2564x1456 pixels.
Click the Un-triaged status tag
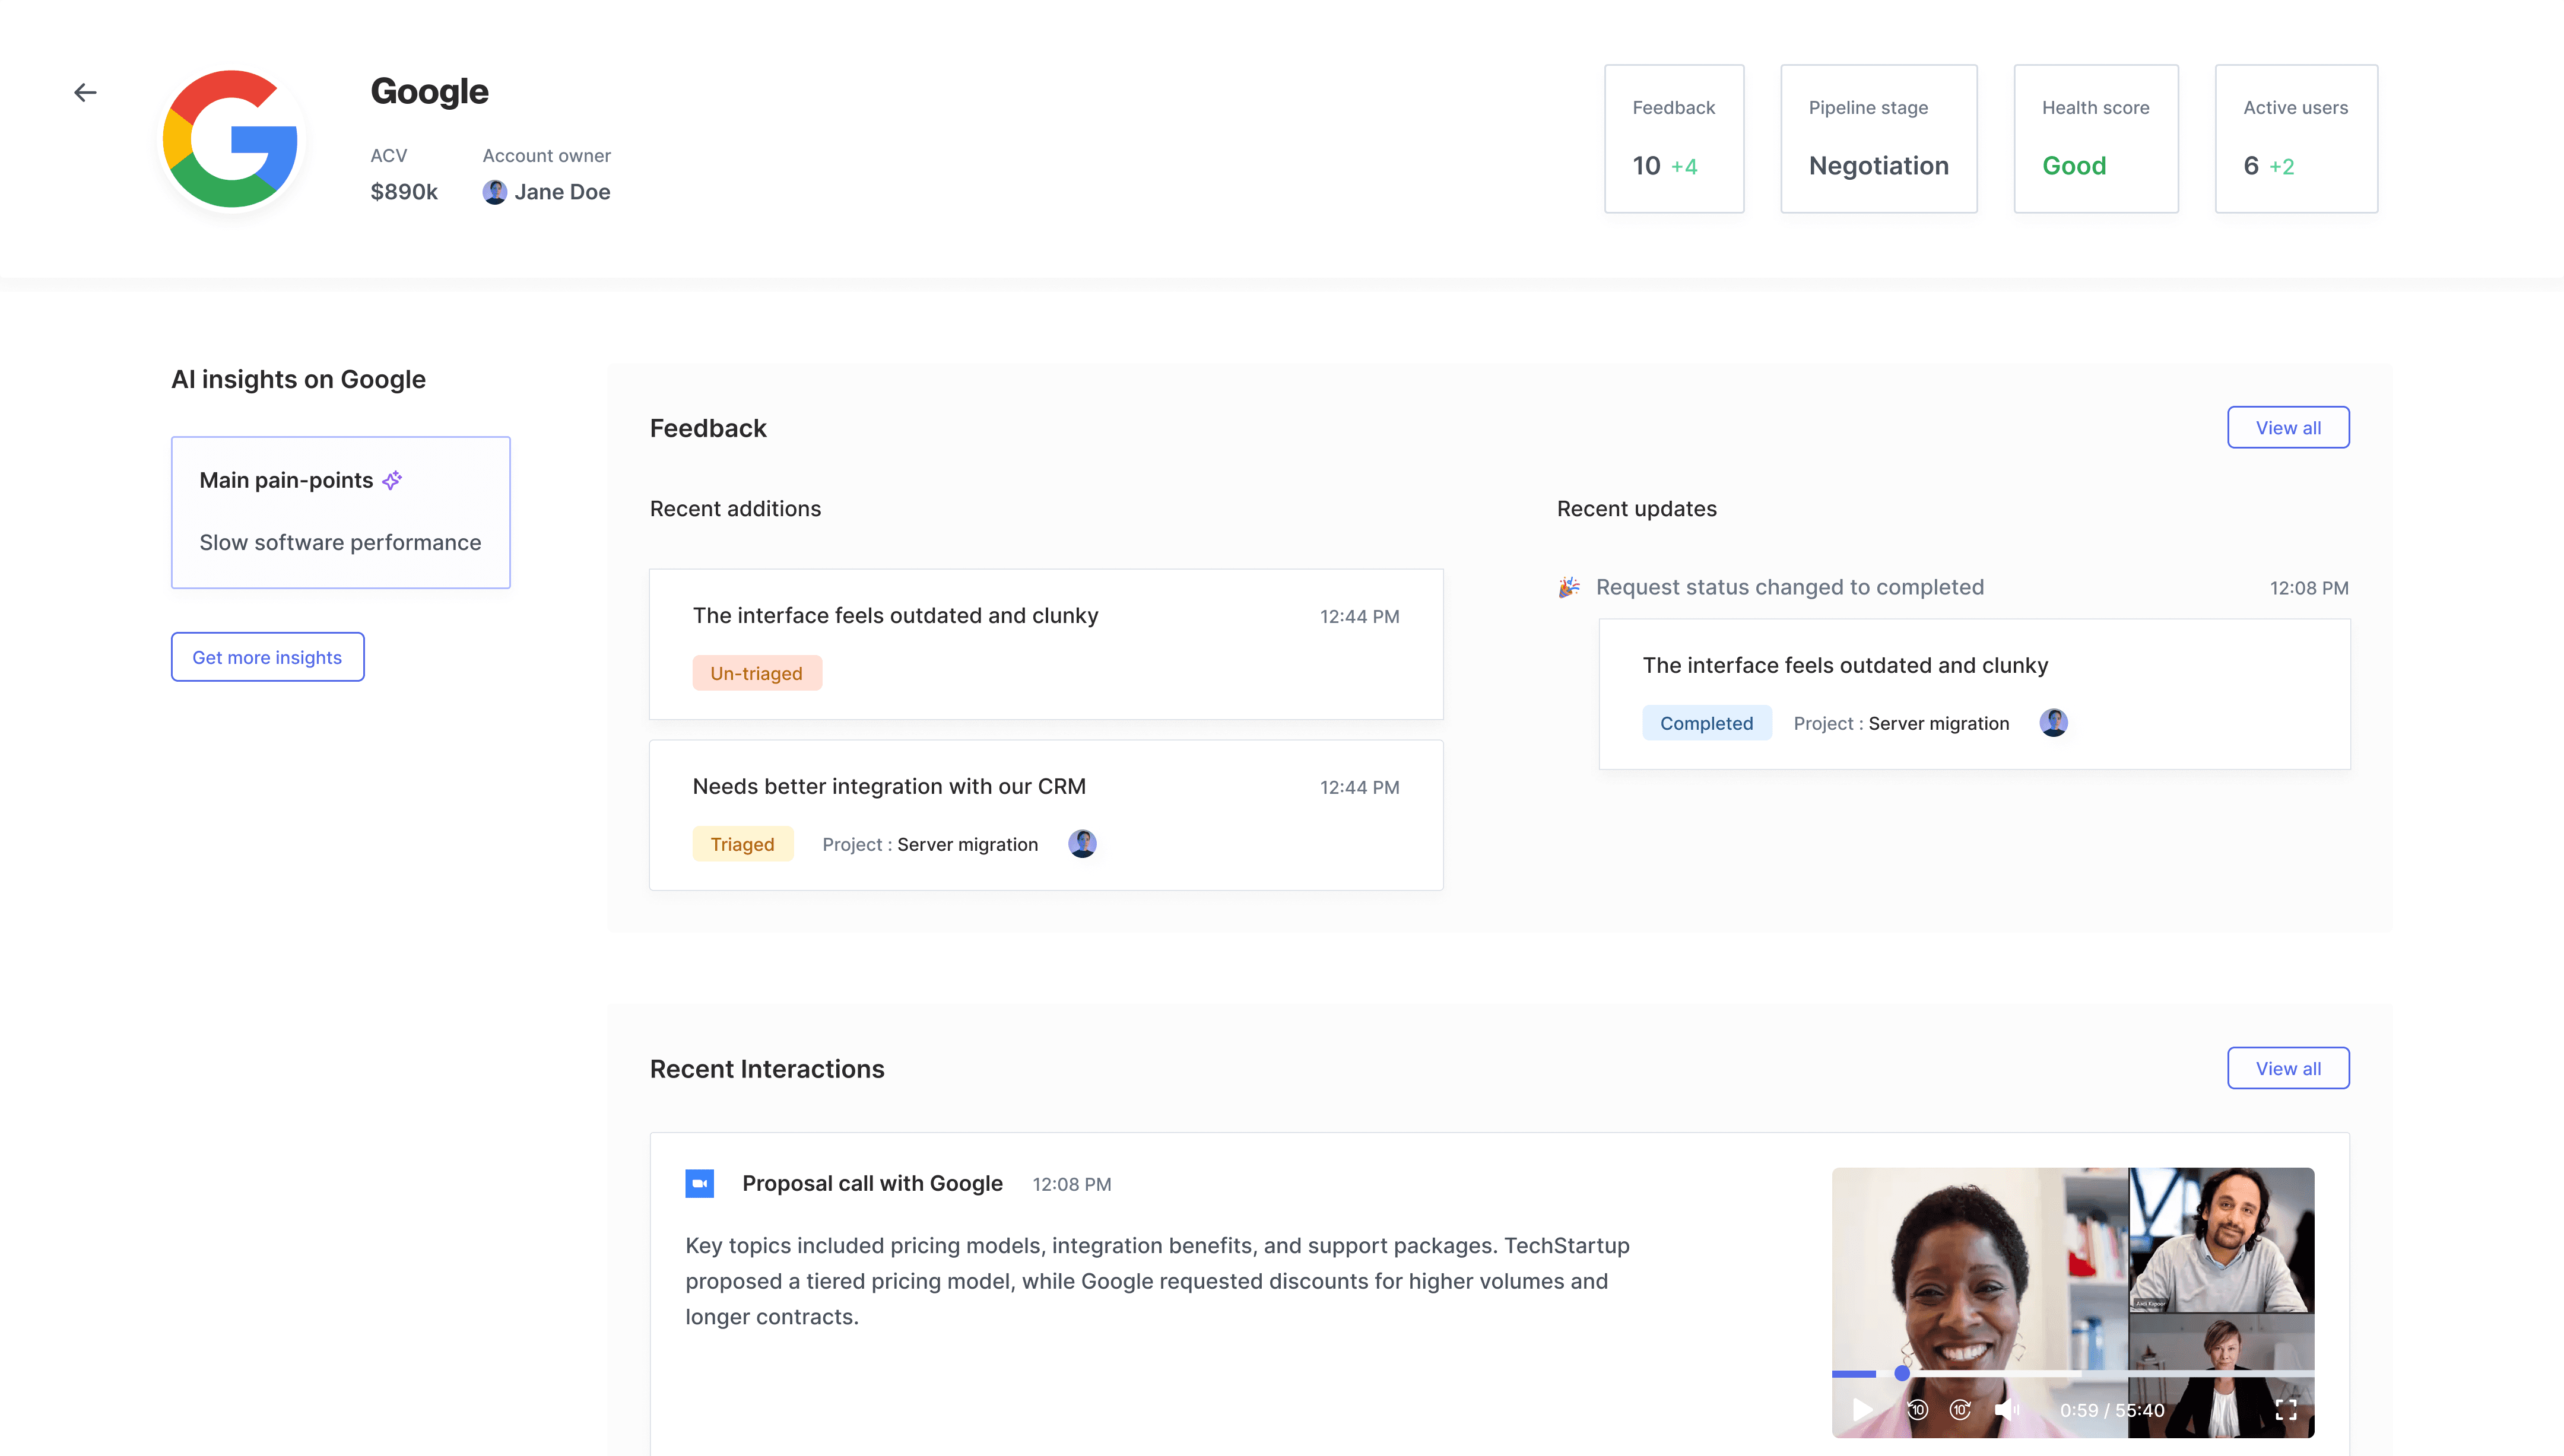(x=757, y=673)
